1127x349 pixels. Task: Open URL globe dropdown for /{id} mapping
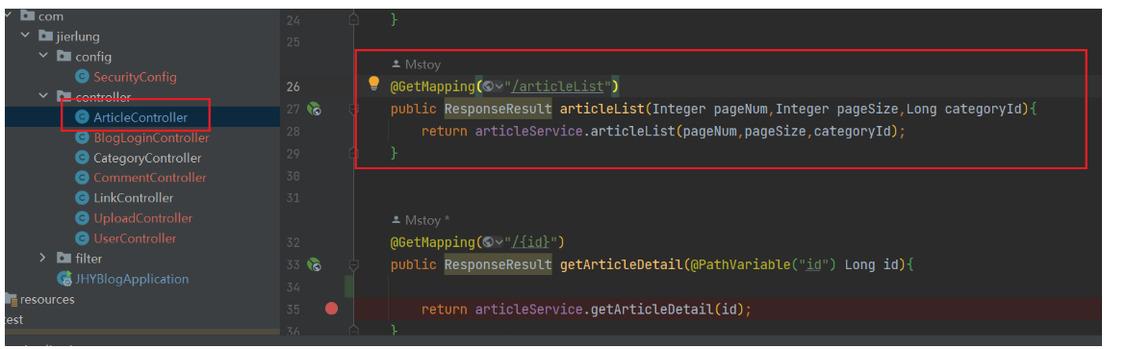point(493,242)
